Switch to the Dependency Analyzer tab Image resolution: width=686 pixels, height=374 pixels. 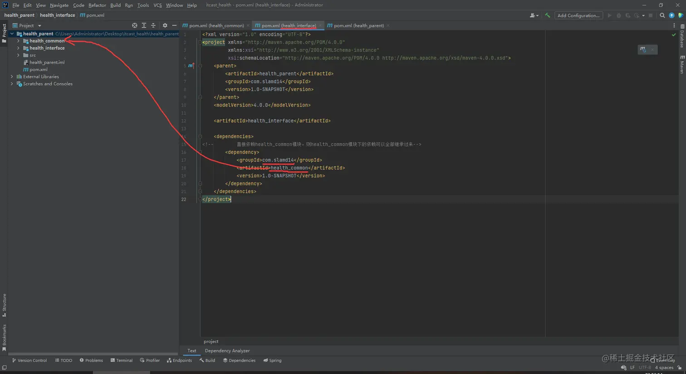[227, 351]
